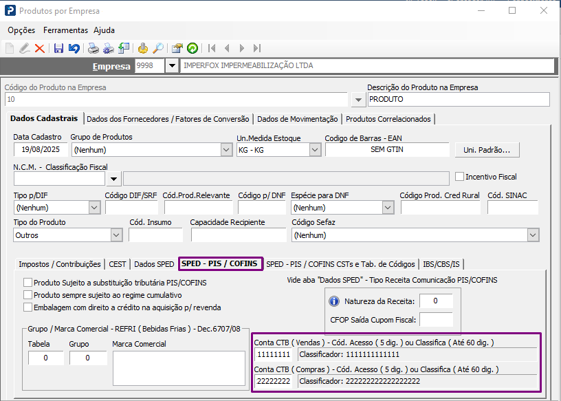Toggle the Incentivo Fiscal checkbox
Viewport: 561px width, 401px height.
click(x=461, y=177)
